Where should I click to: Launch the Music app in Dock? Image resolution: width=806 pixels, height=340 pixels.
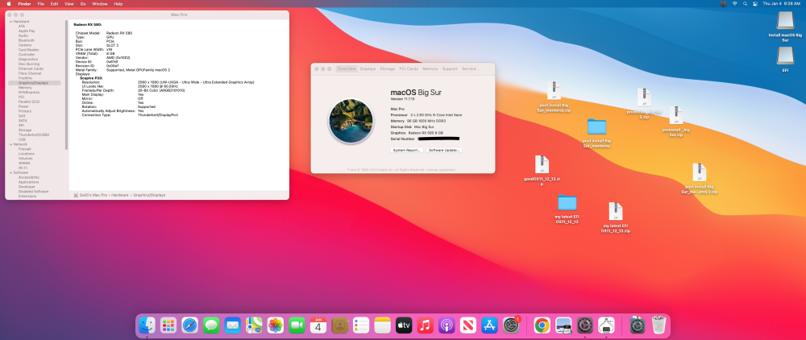[x=425, y=325]
